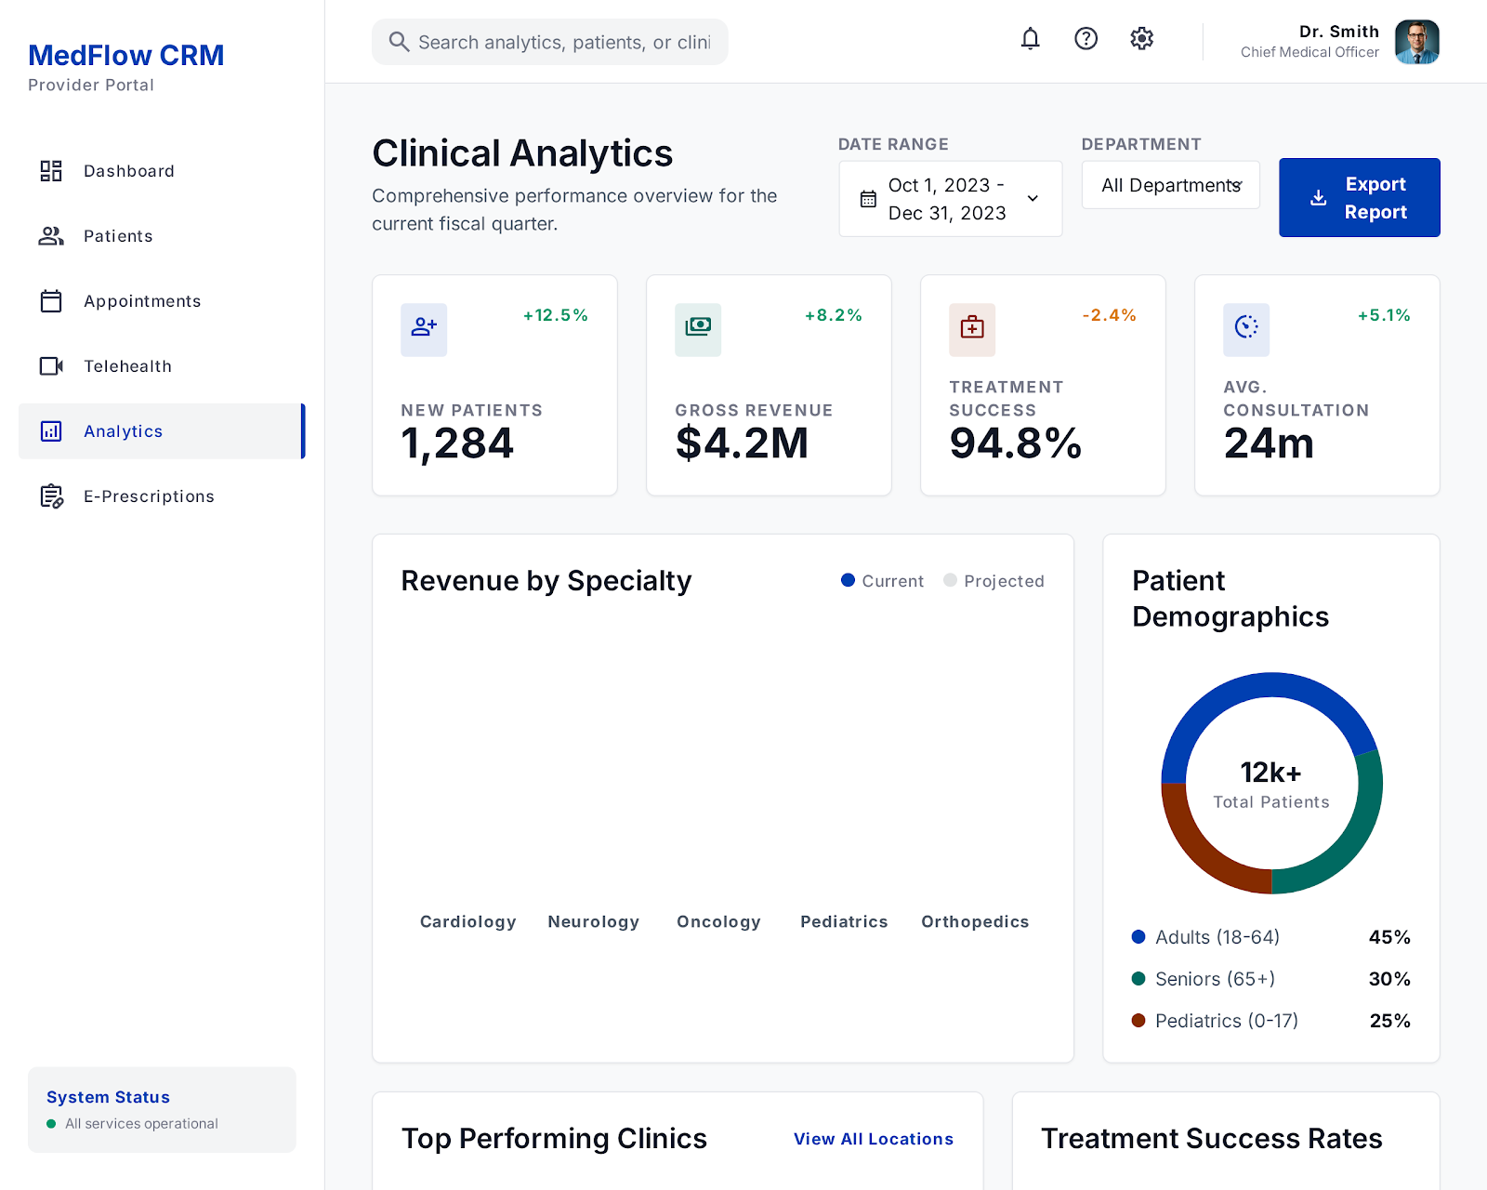Click the Export Report button label
Screen dimensions: 1487x1190
click(1375, 198)
